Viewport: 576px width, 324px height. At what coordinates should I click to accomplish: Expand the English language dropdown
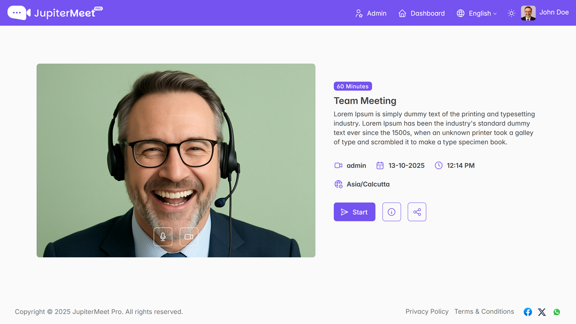[x=477, y=13]
